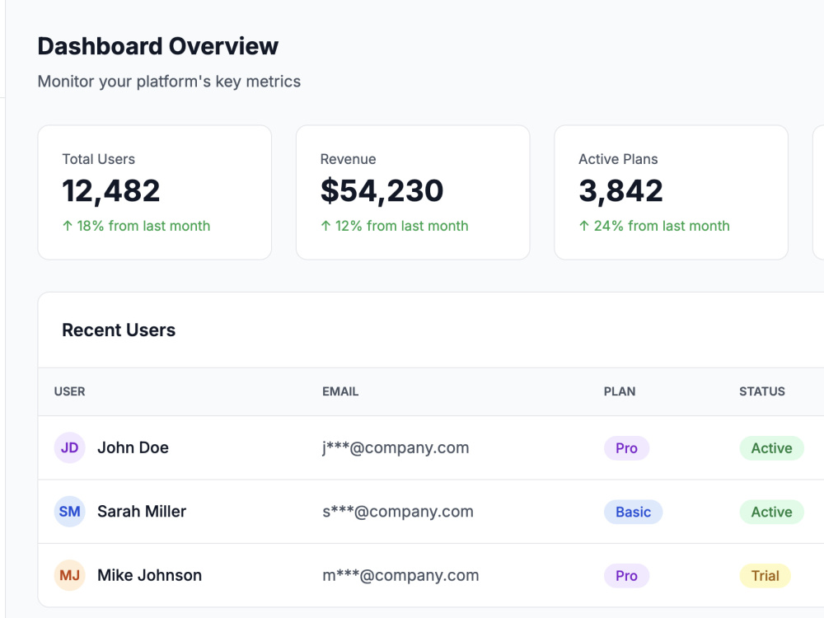Click the Total Users card label
The height and width of the screenshot is (618, 824).
coord(98,159)
